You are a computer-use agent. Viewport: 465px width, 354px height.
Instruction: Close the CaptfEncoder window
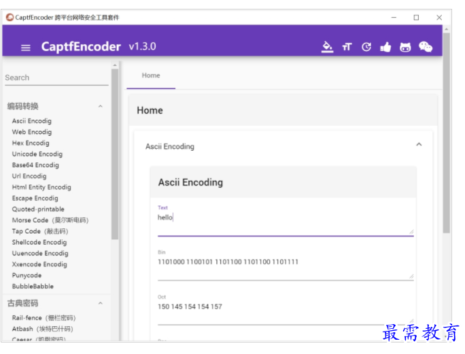pyautogui.click(x=439, y=18)
